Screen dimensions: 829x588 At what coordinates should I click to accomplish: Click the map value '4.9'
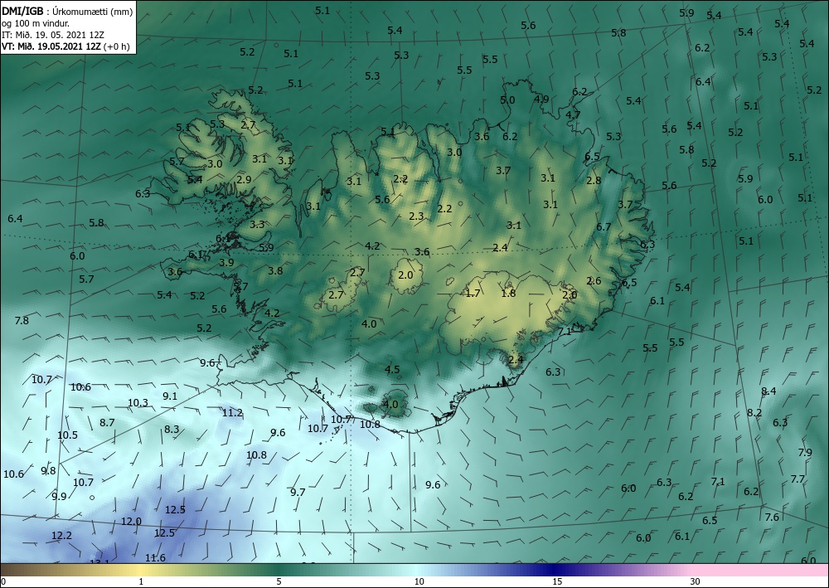pyautogui.click(x=541, y=99)
